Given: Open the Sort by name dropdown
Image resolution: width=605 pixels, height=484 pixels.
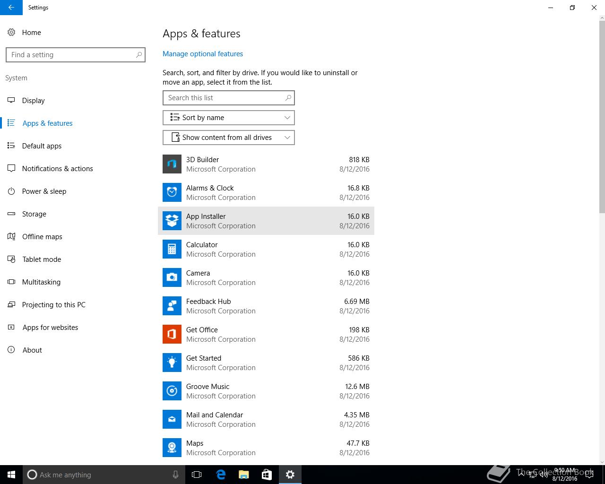Looking at the screenshot, I should click(x=229, y=118).
